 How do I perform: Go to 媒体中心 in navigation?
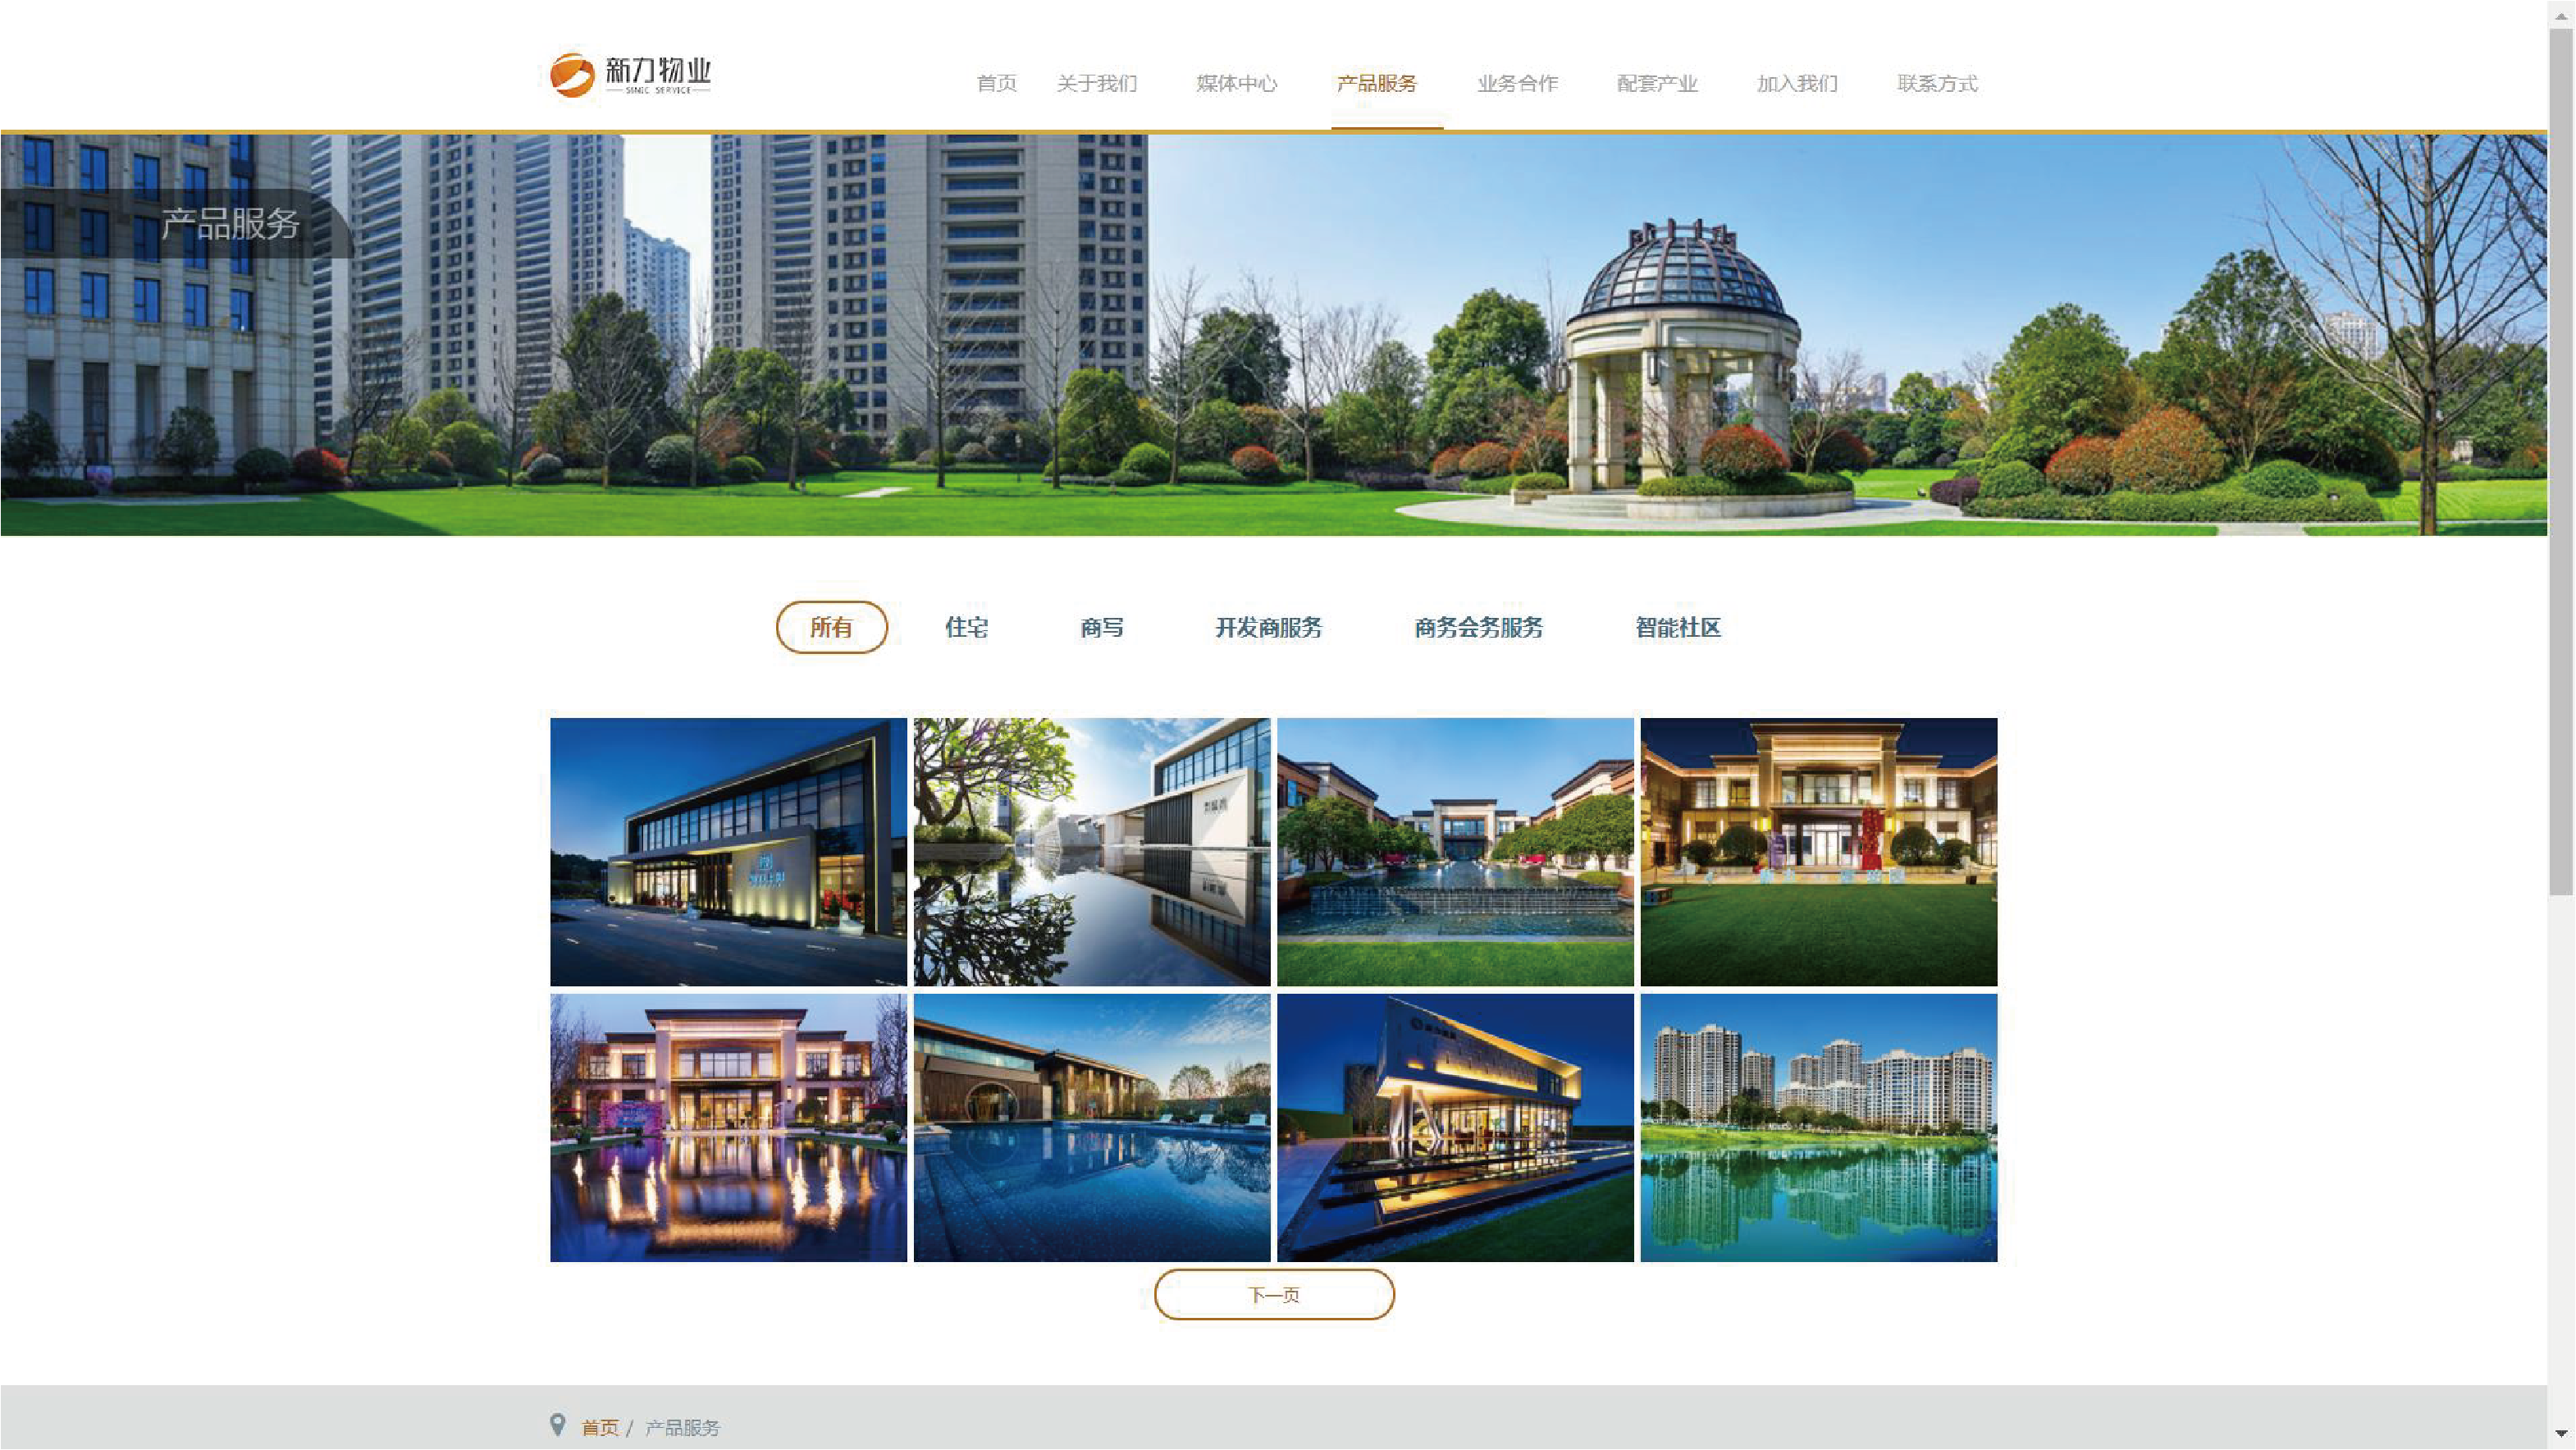click(1236, 83)
